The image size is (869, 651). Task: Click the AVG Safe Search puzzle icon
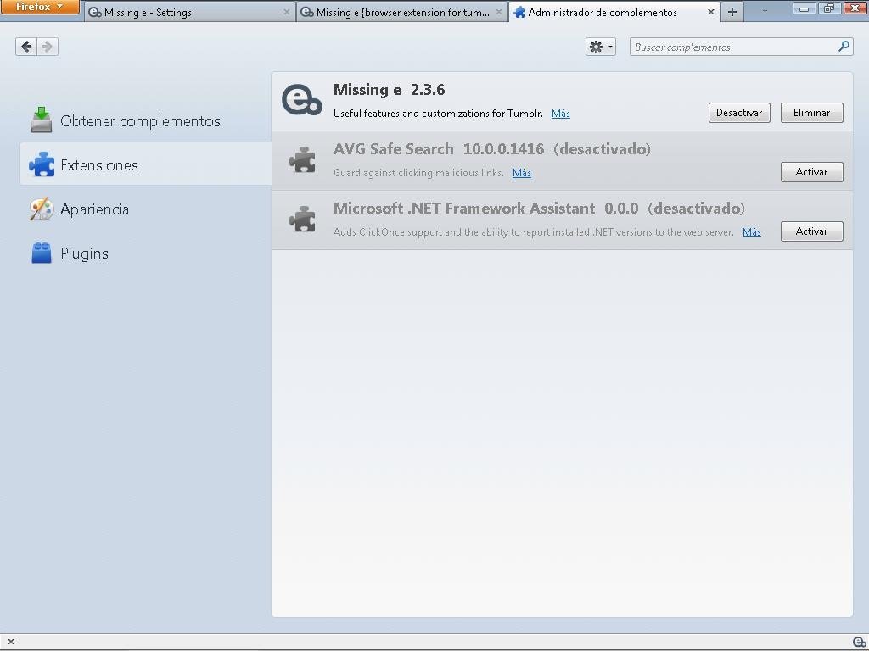[x=303, y=159]
